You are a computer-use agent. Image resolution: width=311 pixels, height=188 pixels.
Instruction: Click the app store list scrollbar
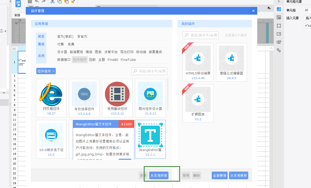(x=168, y=94)
